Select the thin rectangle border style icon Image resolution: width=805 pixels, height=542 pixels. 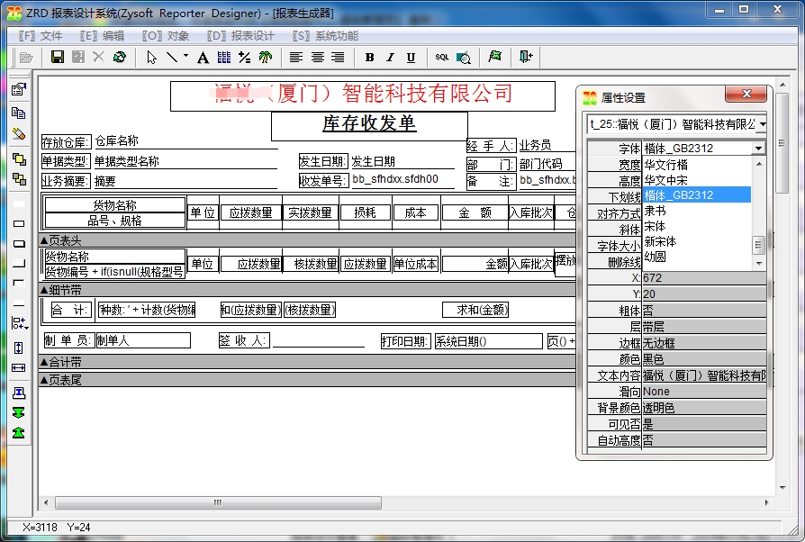pos(19,224)
